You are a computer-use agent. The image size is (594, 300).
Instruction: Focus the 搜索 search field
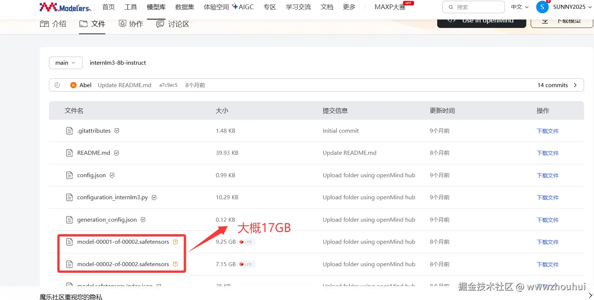pyautogui.click(x=474, y=7)
